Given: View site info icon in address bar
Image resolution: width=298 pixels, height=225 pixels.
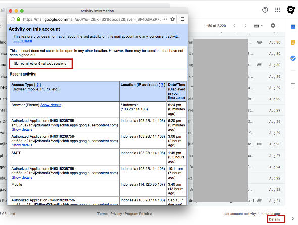Looking at the screenshot, I should [x=13, y=19].
